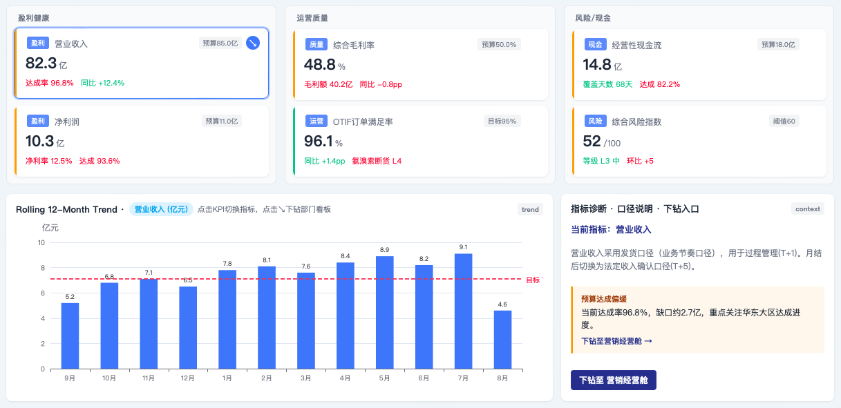Image resolution: width=841 pixels, height=408 pixels.
Task: Click the Rolling 12-Month Trend title
Action: point(66,209)
